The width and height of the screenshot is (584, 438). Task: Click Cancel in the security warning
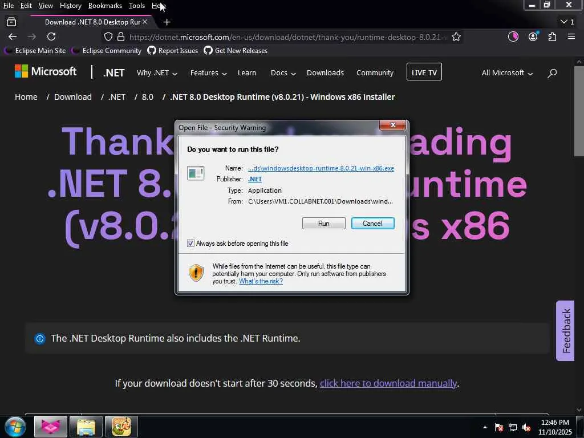coord(372,224)
